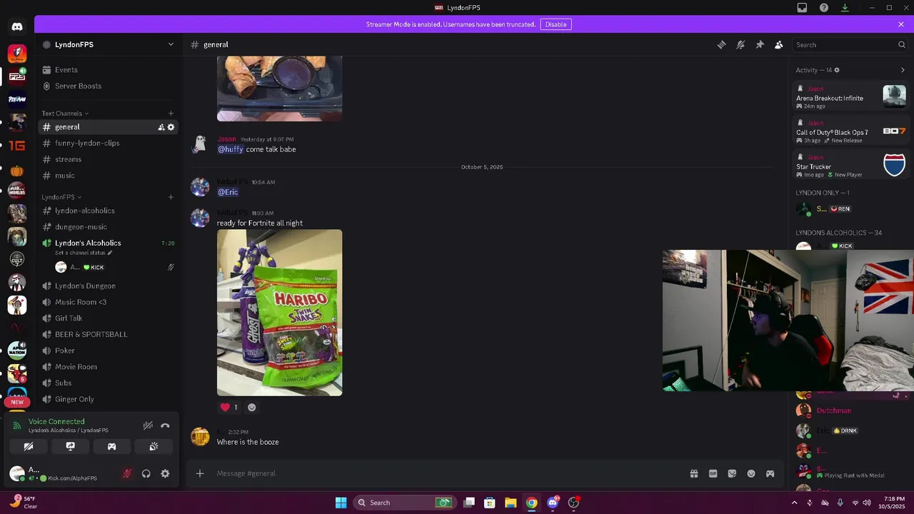Unmute the microphone in user panel
This screenshot has width=914, height=514.
click(127, 473)
